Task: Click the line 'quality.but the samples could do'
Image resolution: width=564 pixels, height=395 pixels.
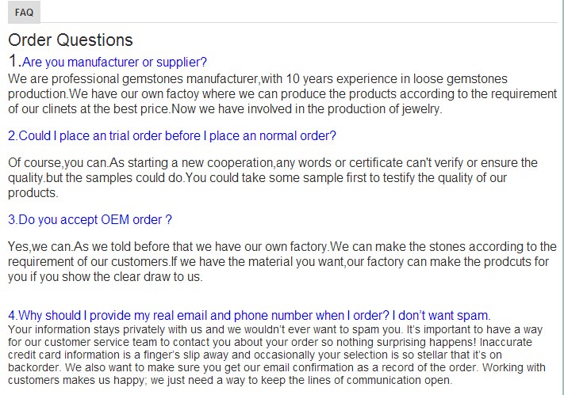Action: tap(257, 178)
